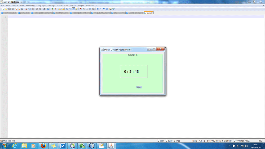The width and height of the screenshot is (265, 149).
Task: Open the File menu
Action: pyautogui.click(x=3, y=6)
